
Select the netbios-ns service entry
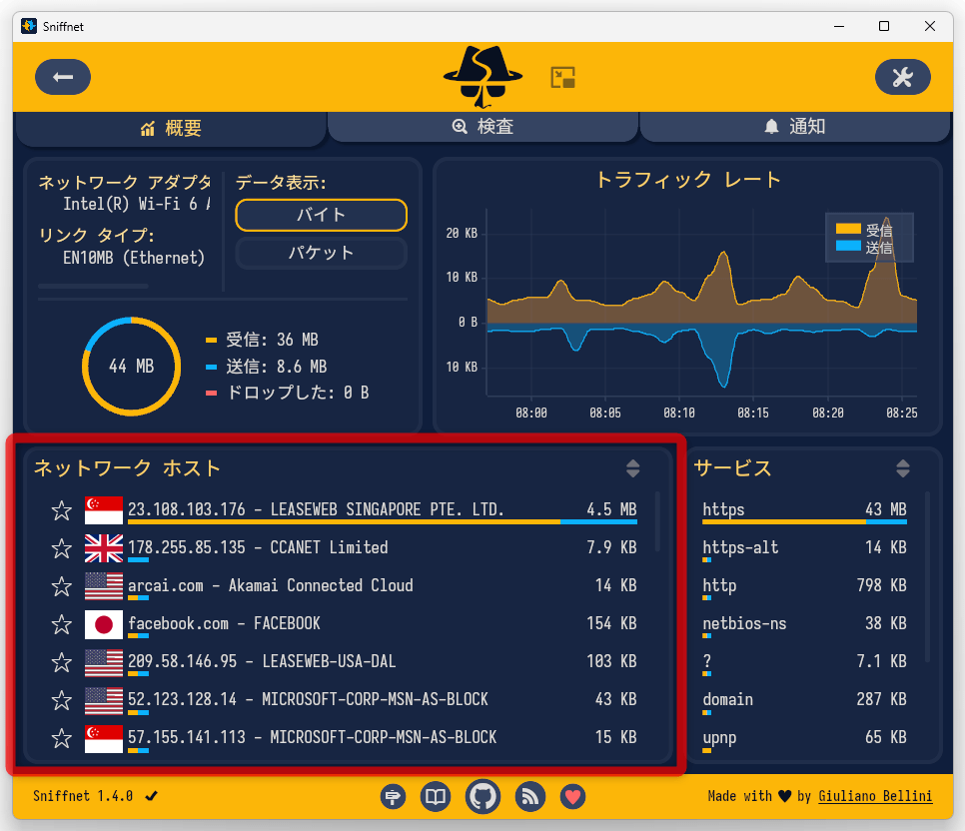pyautogui.click(x=804, y=625)
